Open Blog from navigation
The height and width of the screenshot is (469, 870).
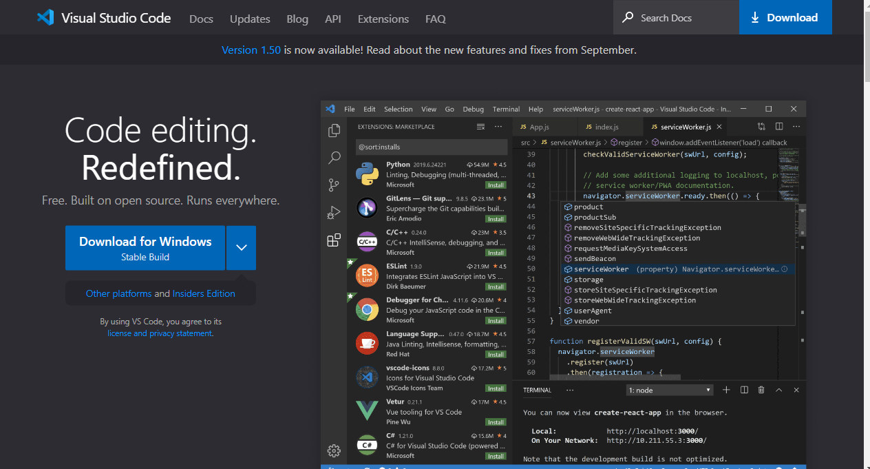click(x=297, y=19)
